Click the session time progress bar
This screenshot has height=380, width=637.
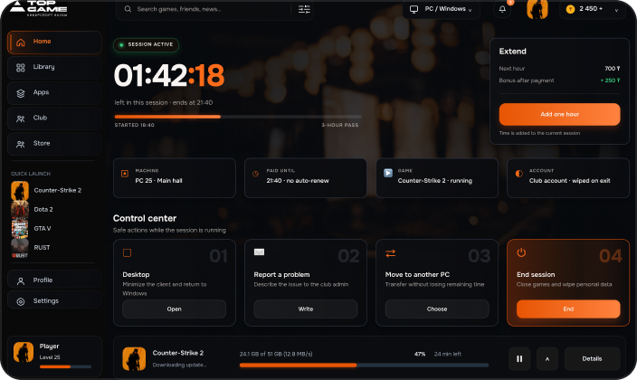[238, 117]
